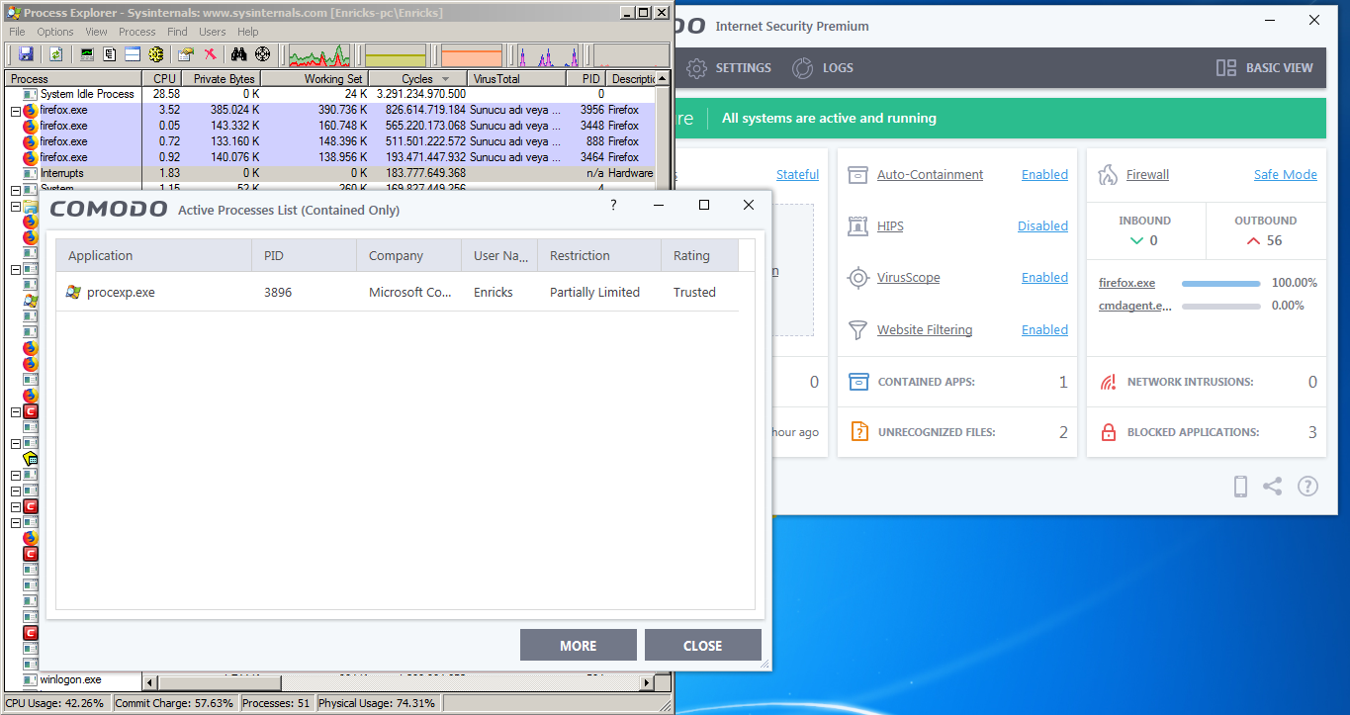The height and width of the screenshot is (715, 1350).
Task: Click 'CPU Usage: 42.26%' in status bar
Action: pyautogui.click(x=55, y=703)
